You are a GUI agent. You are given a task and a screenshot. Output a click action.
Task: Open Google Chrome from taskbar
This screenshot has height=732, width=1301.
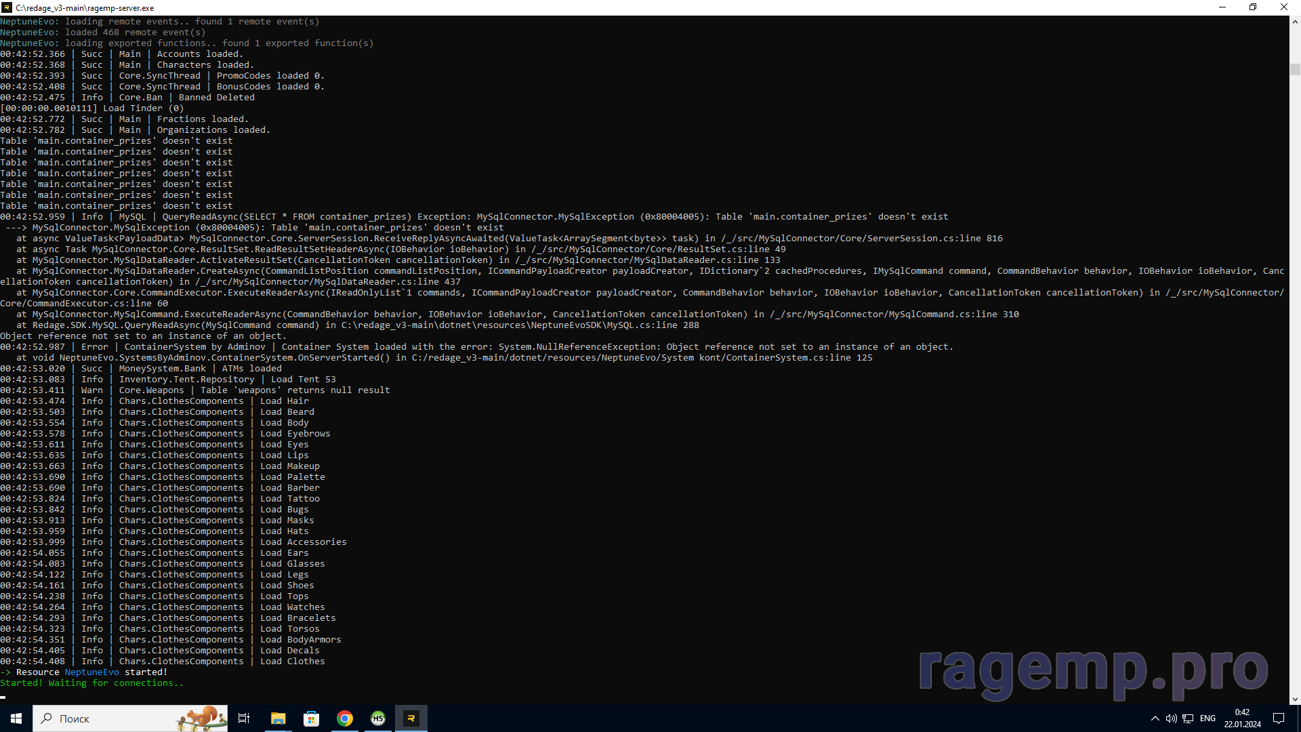pyautogui.click(x=345, y=718)
